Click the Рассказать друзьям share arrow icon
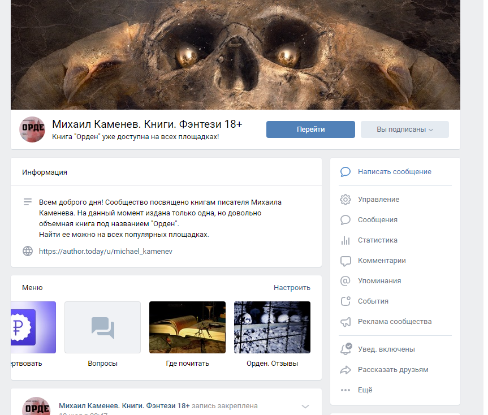Screen dimensions: 488x415 [345, 370]
